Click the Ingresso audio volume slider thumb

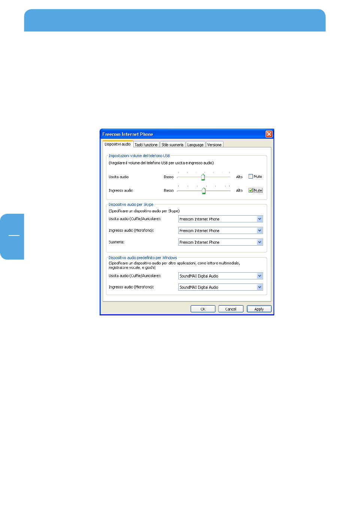[204, 191]
